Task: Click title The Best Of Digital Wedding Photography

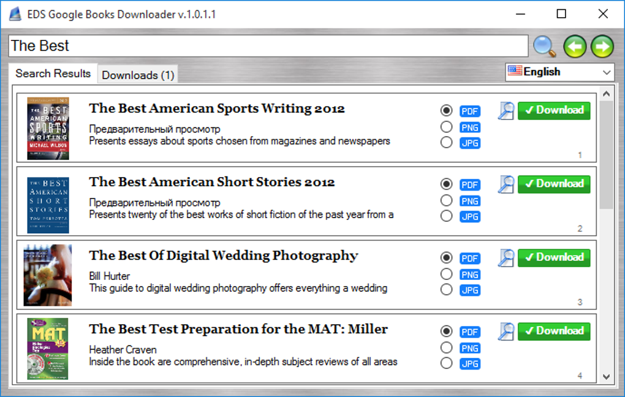Action: click(224, 256)
